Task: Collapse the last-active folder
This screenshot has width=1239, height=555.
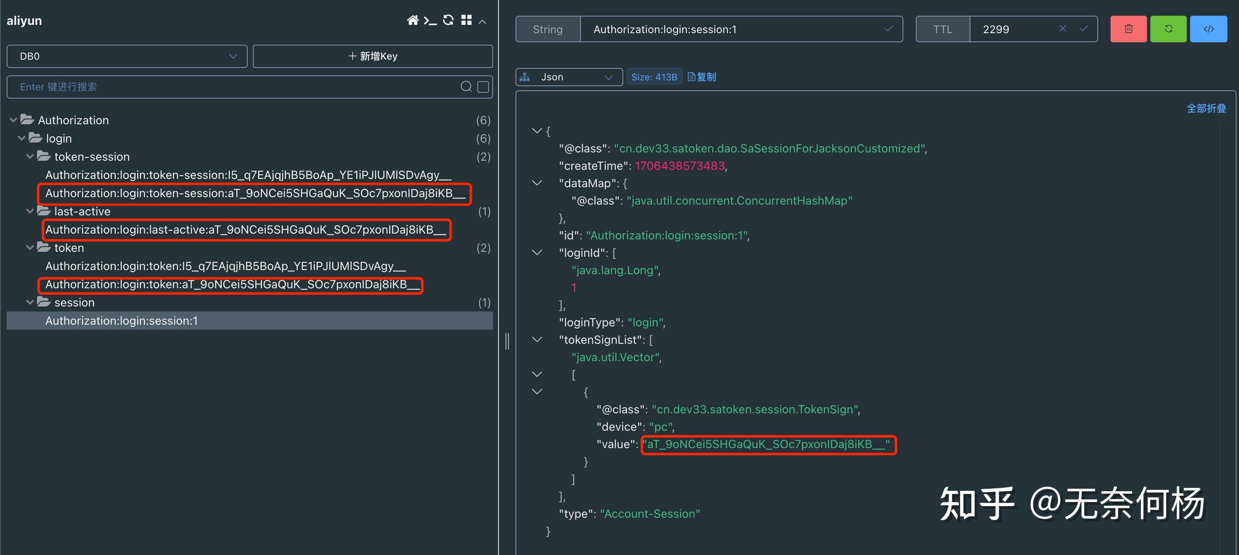Action: point(30,211)
